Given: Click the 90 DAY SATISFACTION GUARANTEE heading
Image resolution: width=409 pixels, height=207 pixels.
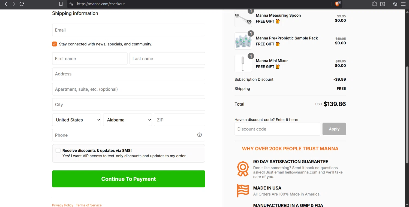Looking at the screenshot, I should (x=291, y=162).
